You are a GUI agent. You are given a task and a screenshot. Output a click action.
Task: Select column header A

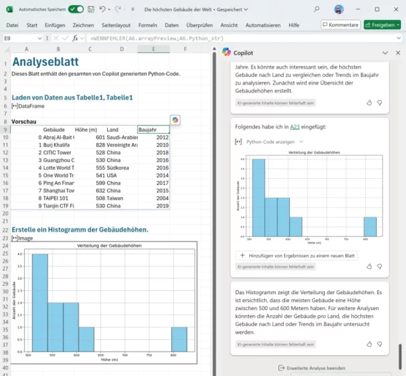27,49
